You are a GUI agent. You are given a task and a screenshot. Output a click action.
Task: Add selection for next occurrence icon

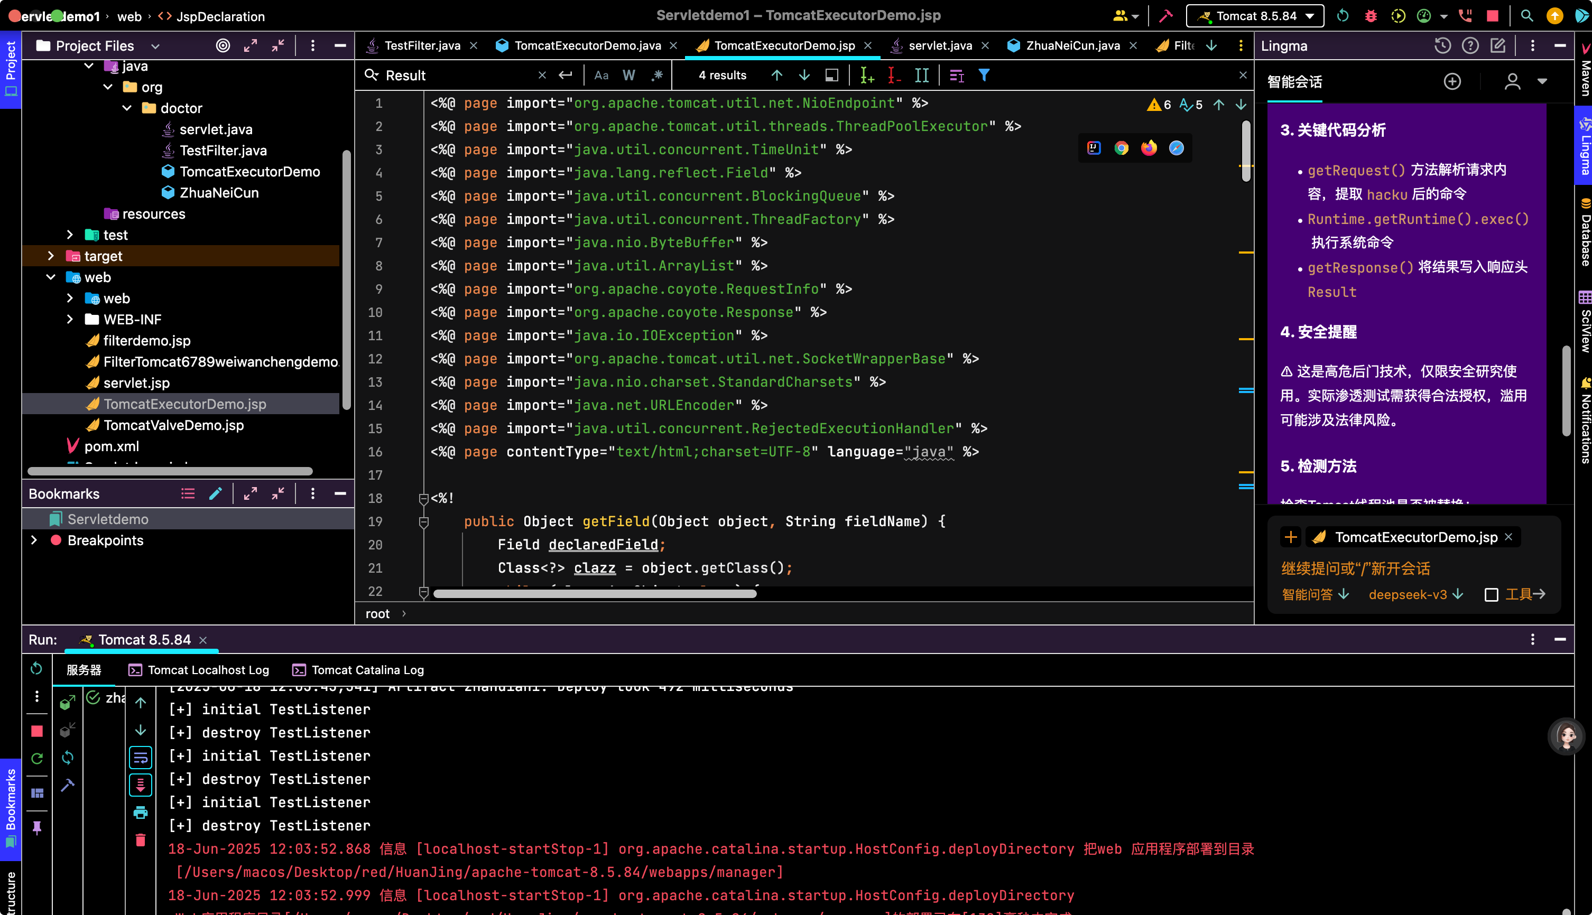click(867, 76)
